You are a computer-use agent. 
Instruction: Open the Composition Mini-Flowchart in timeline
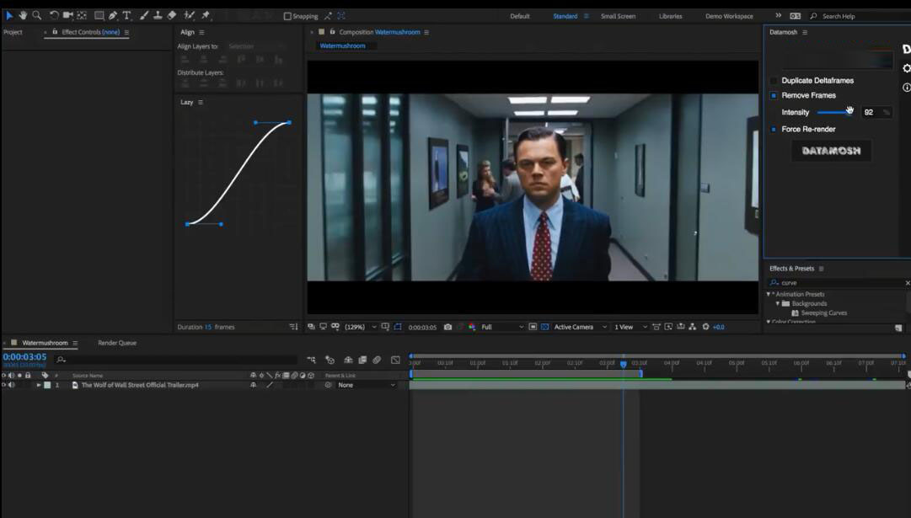[312, 360]
